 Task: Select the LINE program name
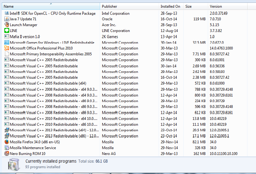14,30
